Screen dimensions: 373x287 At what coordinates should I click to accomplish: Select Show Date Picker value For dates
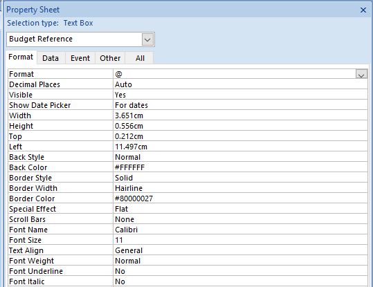pyautogui.click(x=240, y=105)
